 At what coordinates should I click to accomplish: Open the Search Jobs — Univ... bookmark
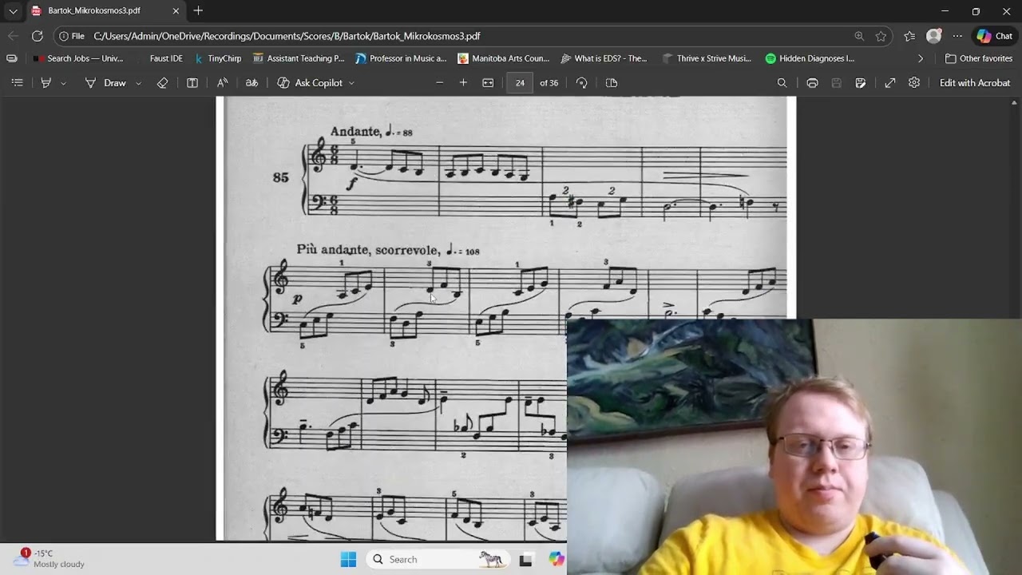tap(77, 58)
